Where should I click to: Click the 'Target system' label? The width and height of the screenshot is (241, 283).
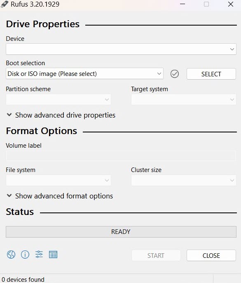tap(150, 89)
